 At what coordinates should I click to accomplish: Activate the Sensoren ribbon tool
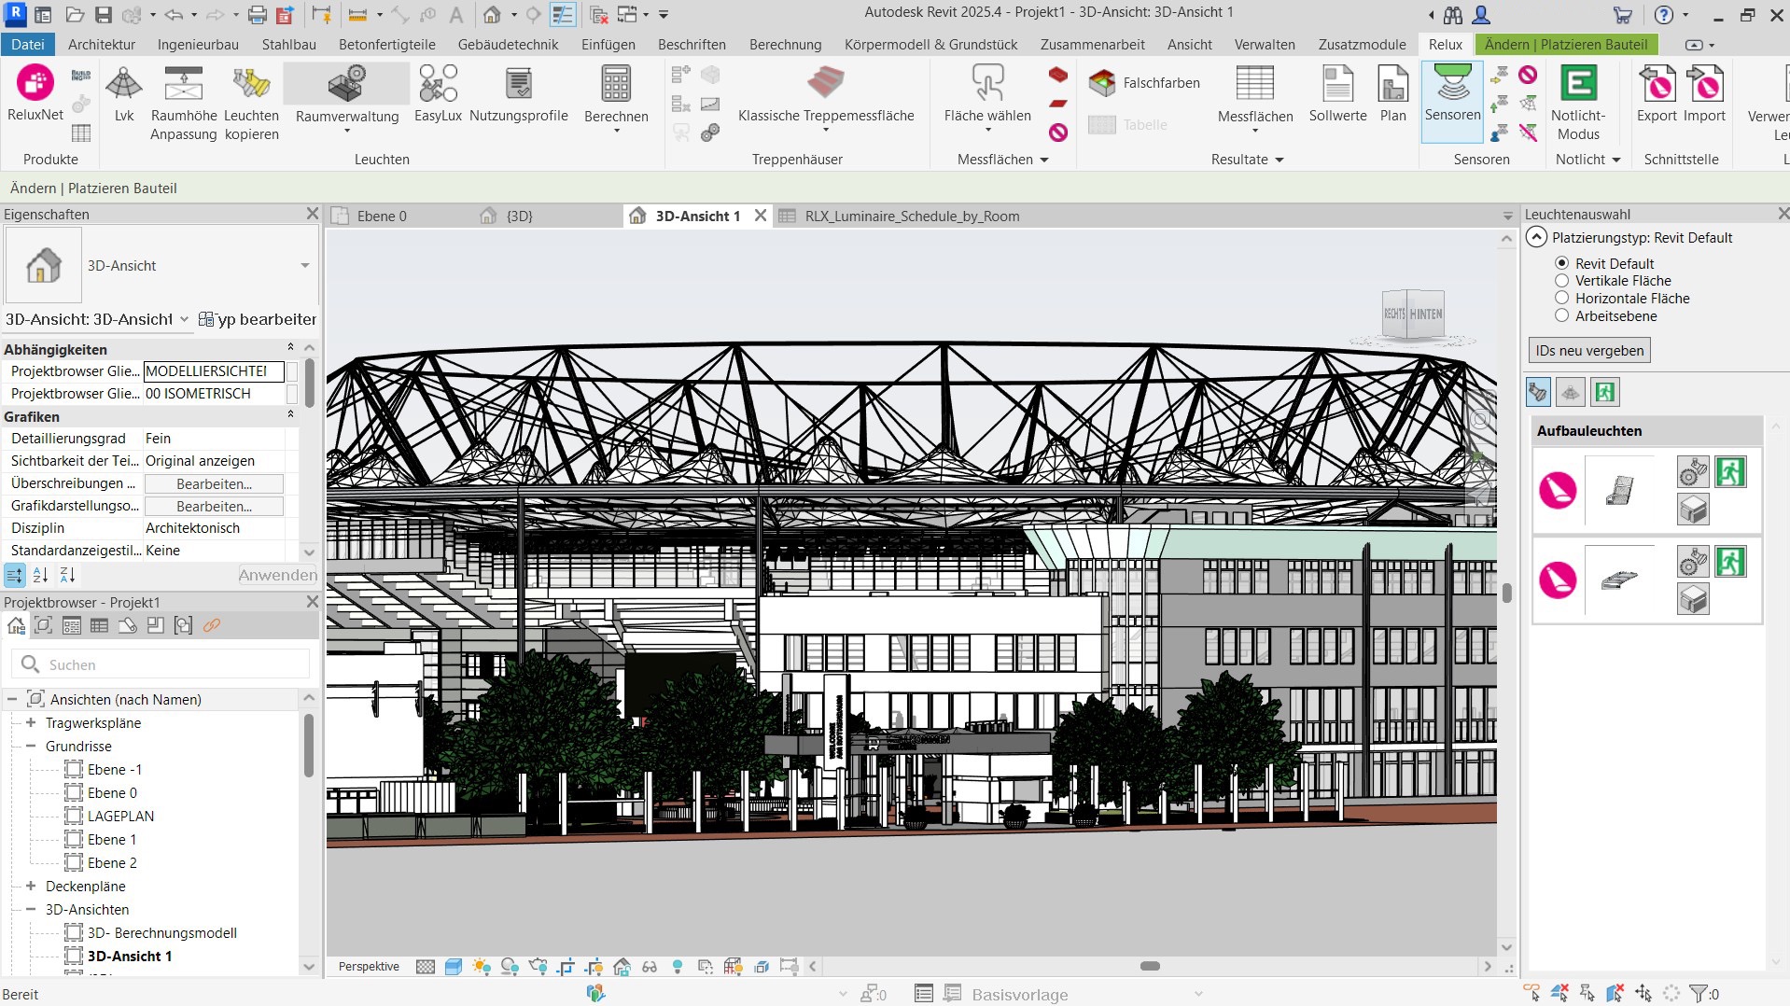[x=1452, y=93]
